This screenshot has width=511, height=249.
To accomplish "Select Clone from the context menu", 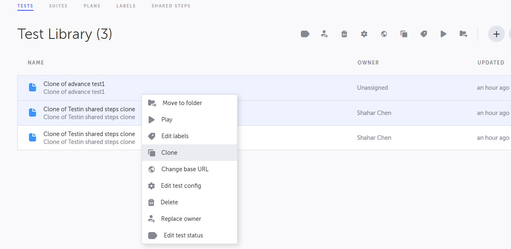I will coord(169,153).
